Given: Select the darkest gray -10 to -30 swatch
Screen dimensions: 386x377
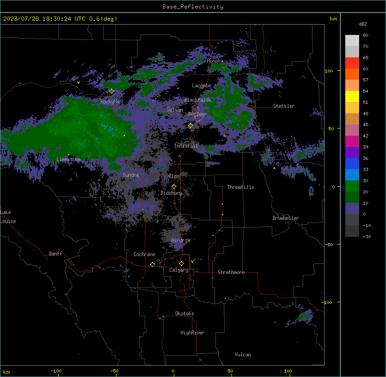Looking at the screenshot, I should tap(352, 231).
